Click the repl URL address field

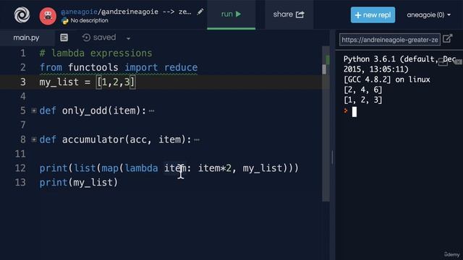[390, 40]
